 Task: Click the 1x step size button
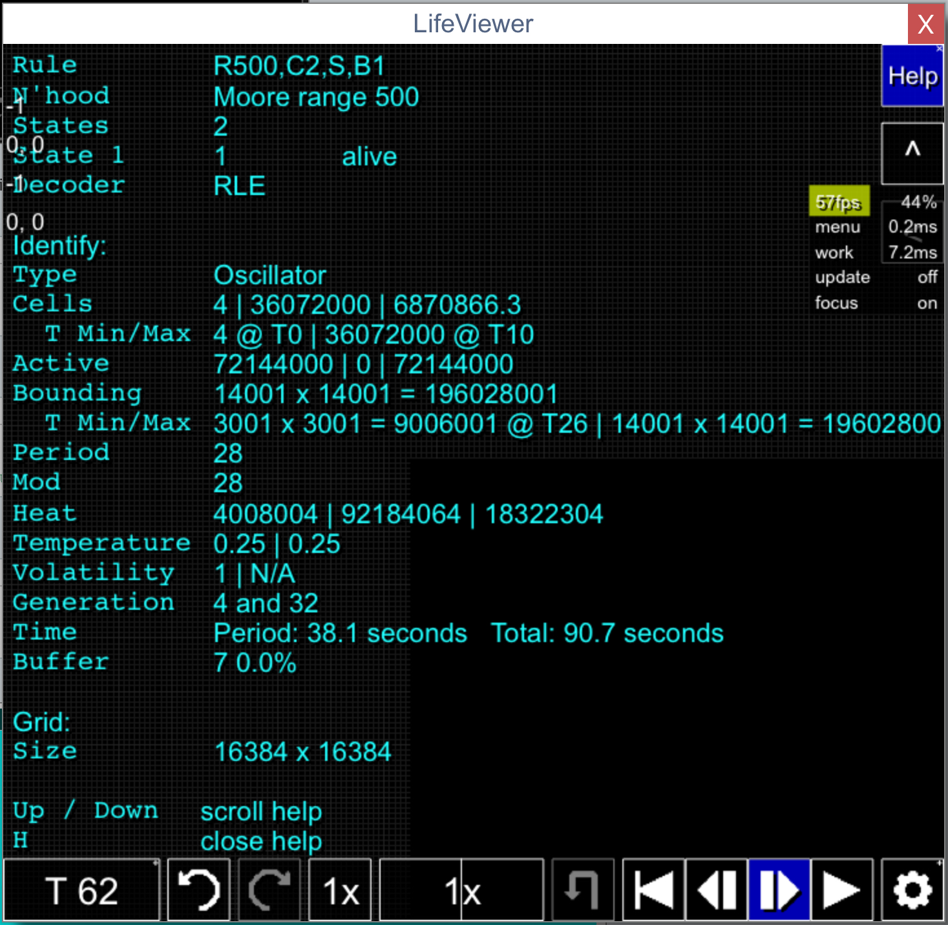[341, 890]
